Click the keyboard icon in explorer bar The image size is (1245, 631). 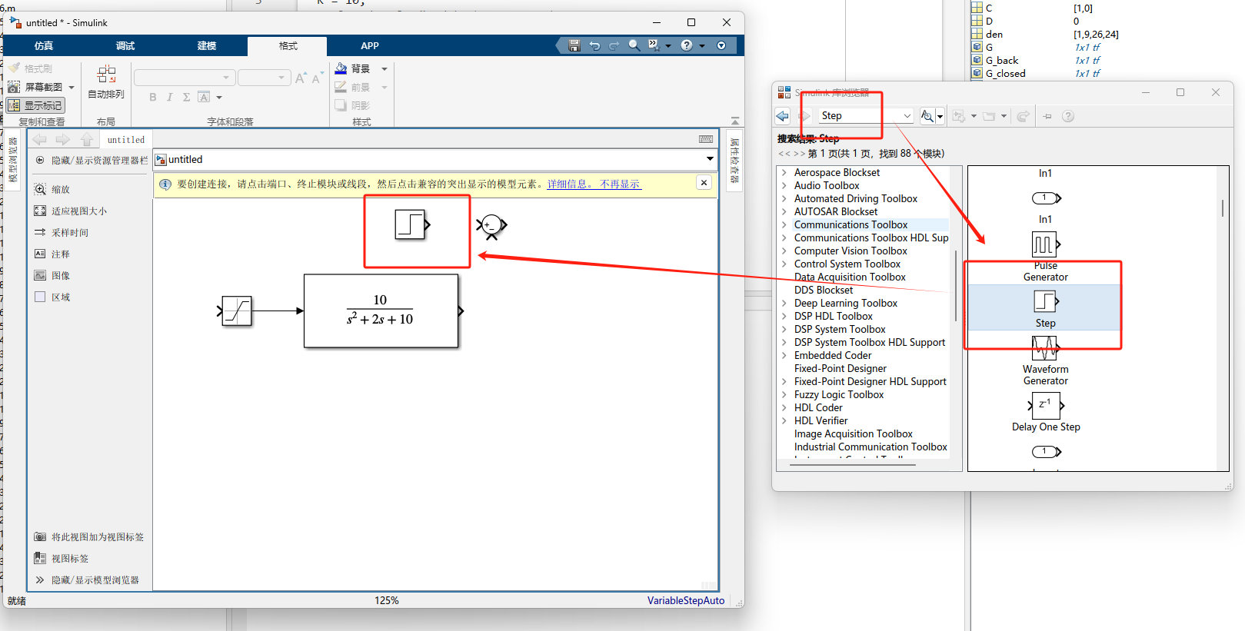(706, 139)
